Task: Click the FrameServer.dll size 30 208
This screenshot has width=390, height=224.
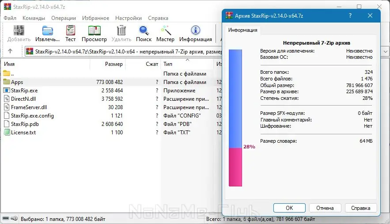Action: (115, 107)
